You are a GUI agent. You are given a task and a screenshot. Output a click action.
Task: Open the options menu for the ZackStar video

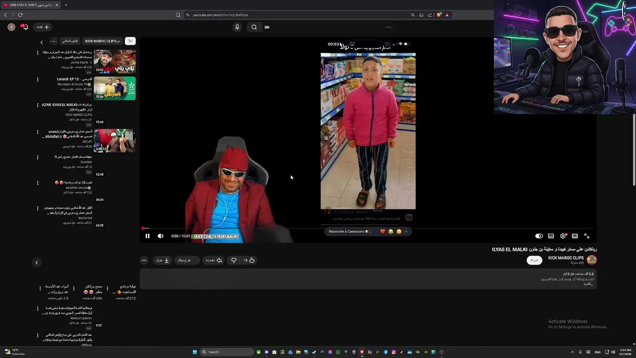(x=38, y=157)
